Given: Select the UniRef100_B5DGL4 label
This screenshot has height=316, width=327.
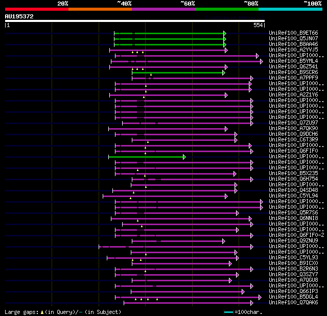Looking at the screenshot, I should click(293, 297).
